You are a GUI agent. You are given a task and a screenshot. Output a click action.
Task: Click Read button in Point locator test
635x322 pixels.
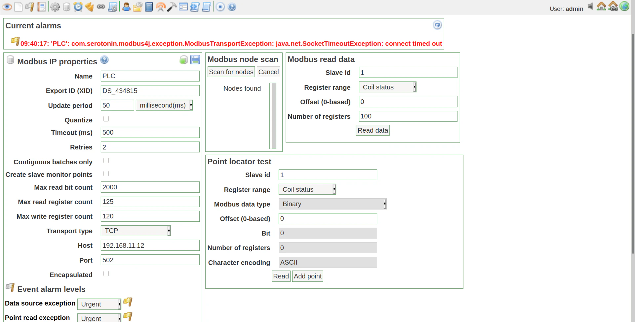click(x=281, y=276)
